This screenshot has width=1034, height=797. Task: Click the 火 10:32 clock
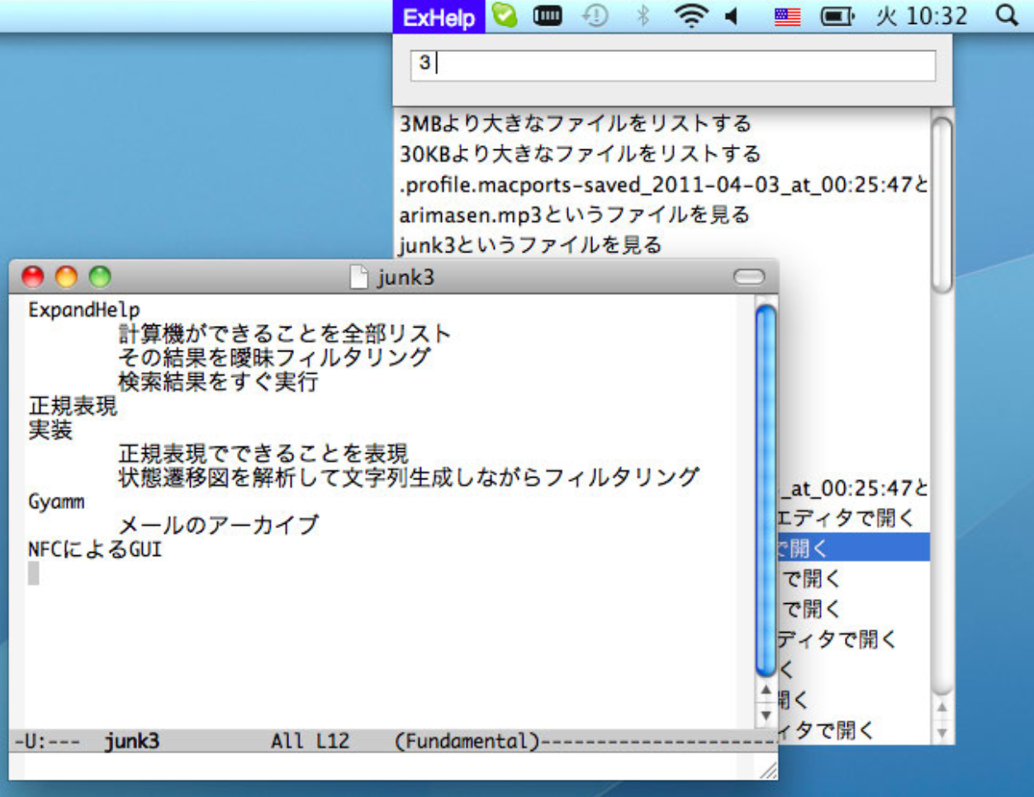tap(922, 16)
